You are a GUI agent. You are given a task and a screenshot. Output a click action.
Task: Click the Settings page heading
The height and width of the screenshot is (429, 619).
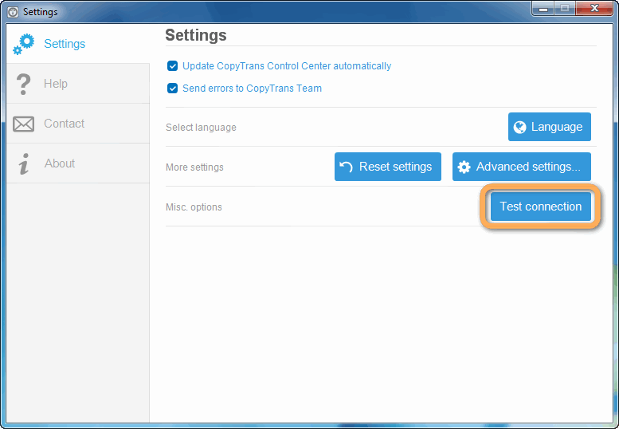(196, 35)
